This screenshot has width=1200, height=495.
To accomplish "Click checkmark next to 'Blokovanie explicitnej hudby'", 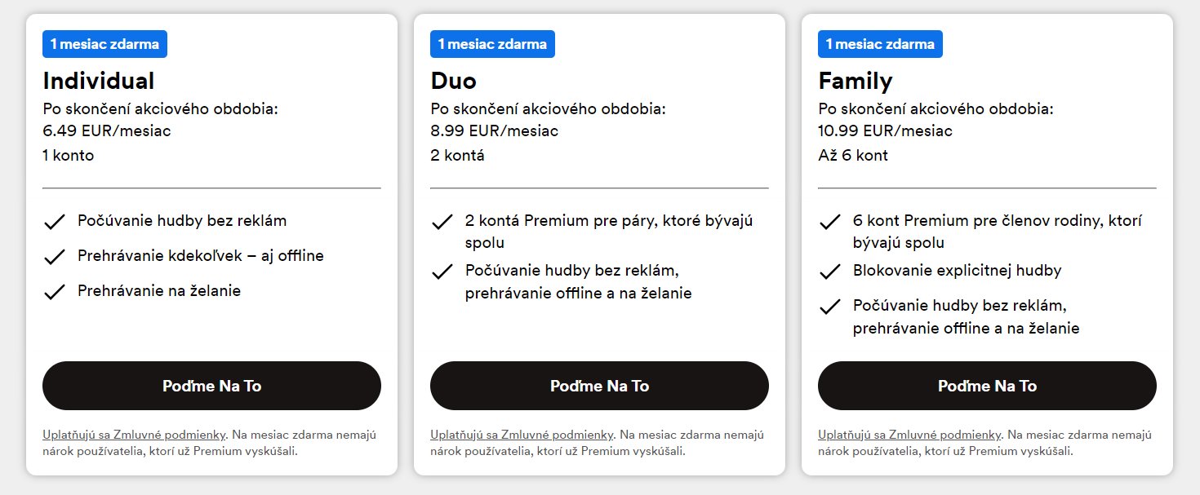I will click(x=830, y=272).
